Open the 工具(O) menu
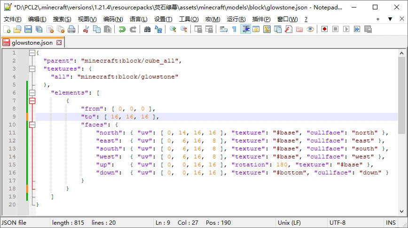 [188, 19]
